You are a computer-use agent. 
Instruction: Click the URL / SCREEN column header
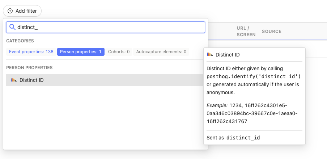[x=246, y=32]
